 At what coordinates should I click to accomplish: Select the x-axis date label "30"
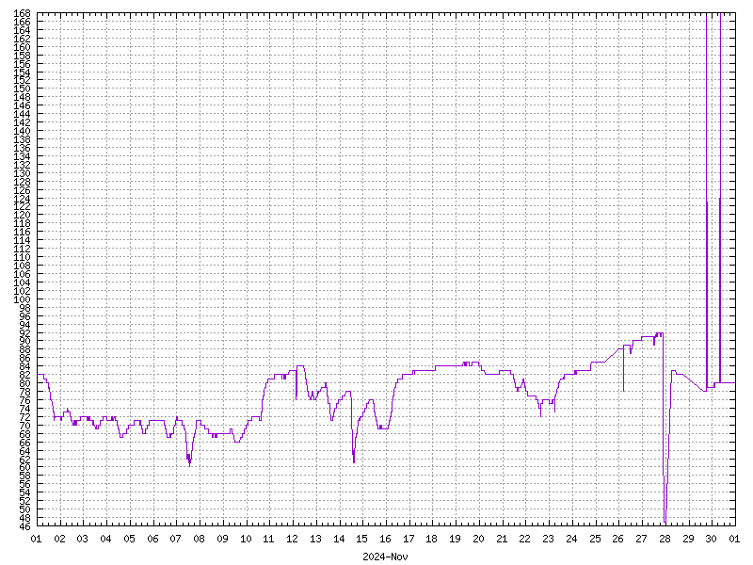tap(712, 539)
